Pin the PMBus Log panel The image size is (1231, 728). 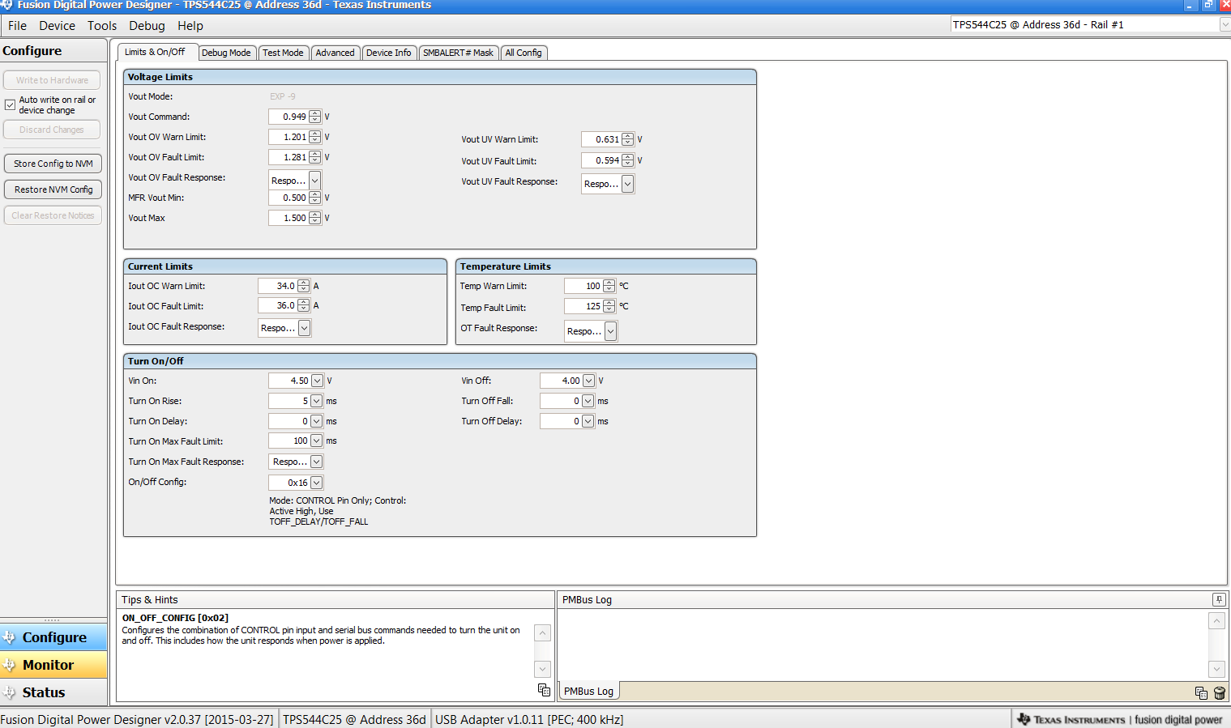pyautogui.click(x=1219, y=598)
